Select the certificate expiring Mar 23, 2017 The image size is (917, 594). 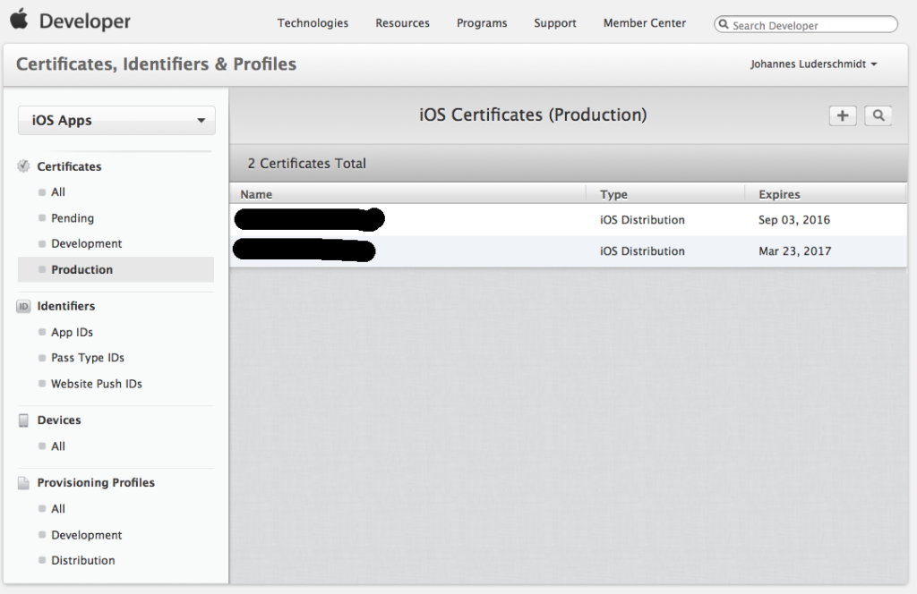tap(568, 251)
